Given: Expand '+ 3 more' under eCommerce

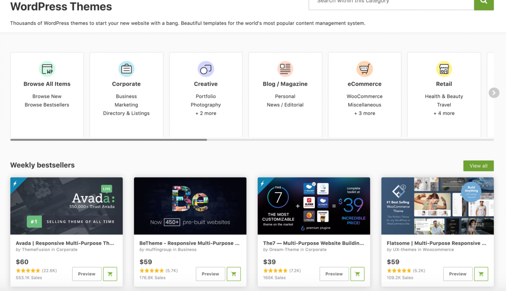Looking at the screenshot, I should [364, 113].
